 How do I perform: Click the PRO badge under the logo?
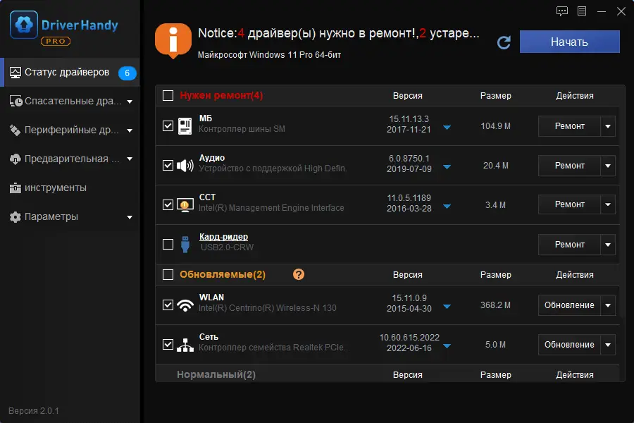point(56,41)
